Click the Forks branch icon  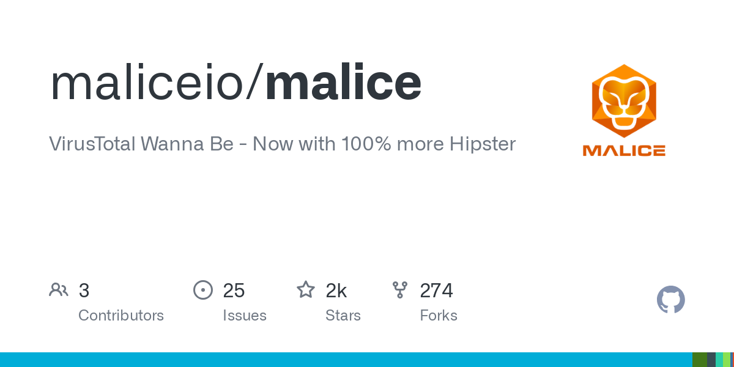(x=399, y=290)
